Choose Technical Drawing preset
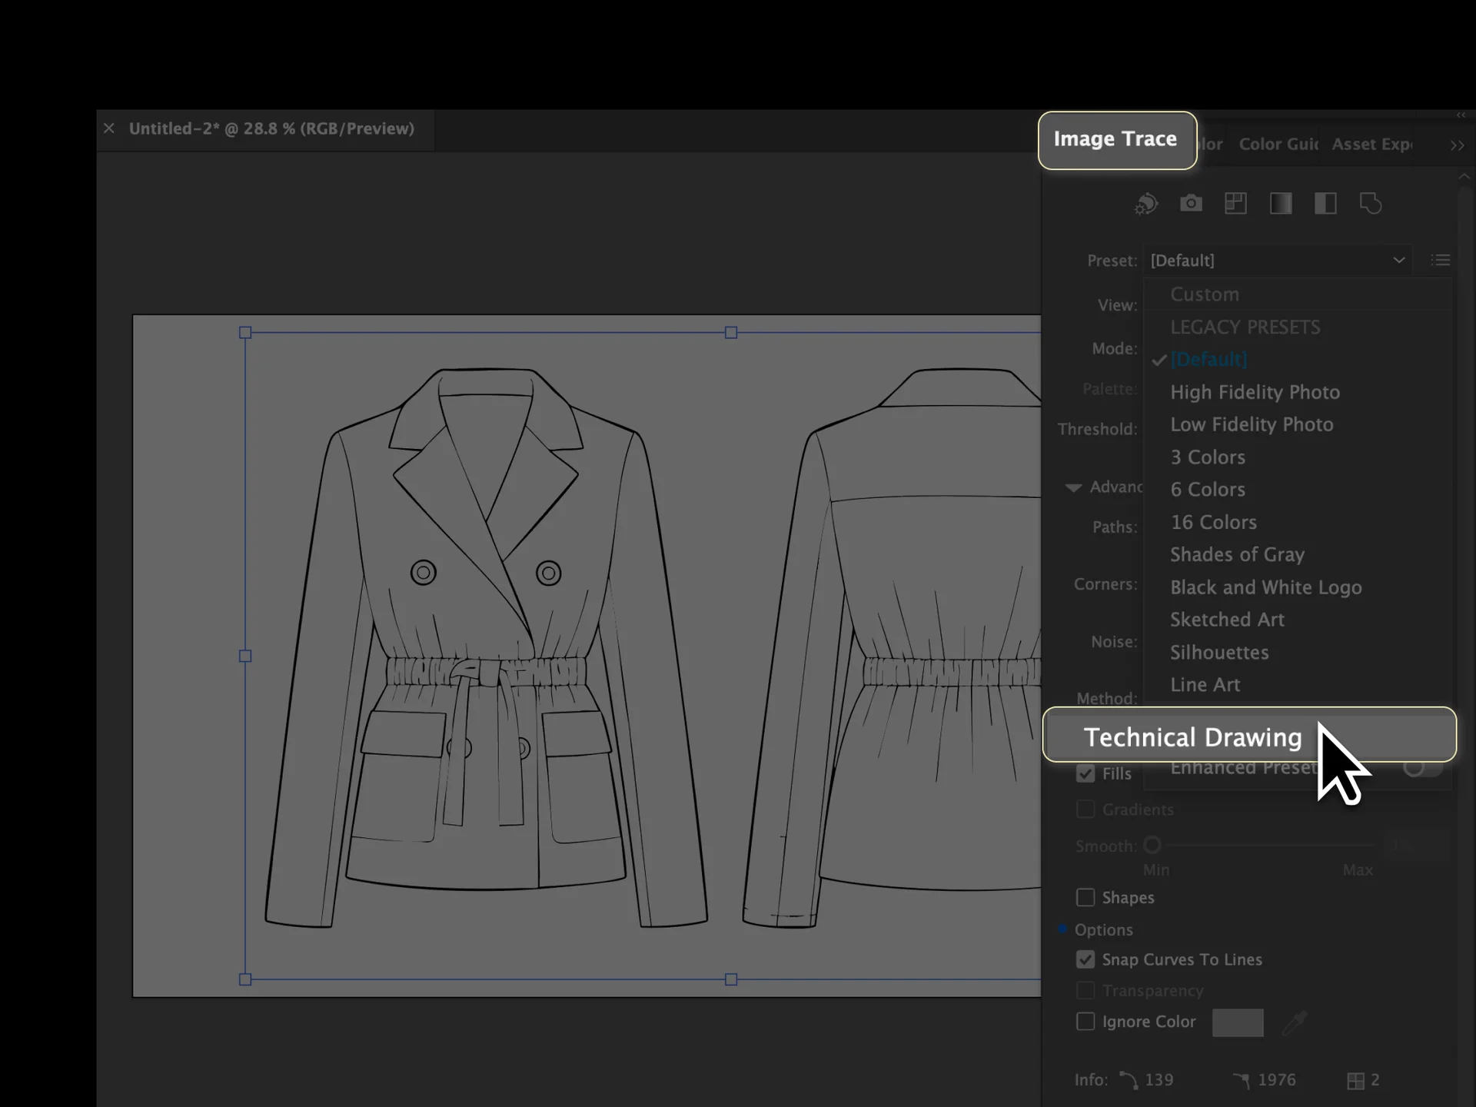Image resolution: width=1476 pixels, height=1107 pixels. click(x=1192, y=736)
